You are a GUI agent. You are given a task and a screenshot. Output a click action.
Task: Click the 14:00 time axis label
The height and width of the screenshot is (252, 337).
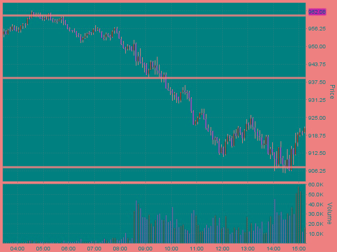(273, 248)
